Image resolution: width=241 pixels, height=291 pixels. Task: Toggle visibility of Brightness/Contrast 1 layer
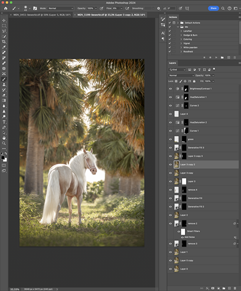point(170,89)
